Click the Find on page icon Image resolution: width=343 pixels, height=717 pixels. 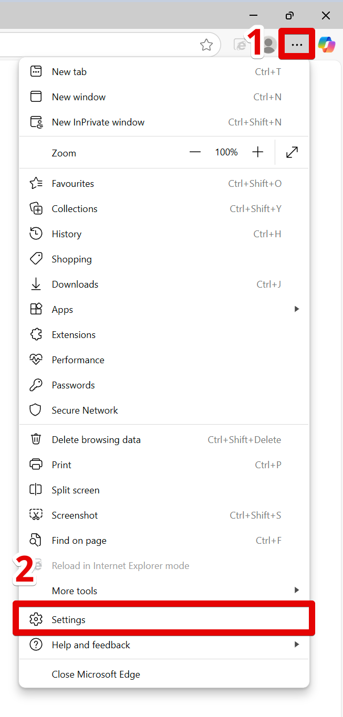36,540
